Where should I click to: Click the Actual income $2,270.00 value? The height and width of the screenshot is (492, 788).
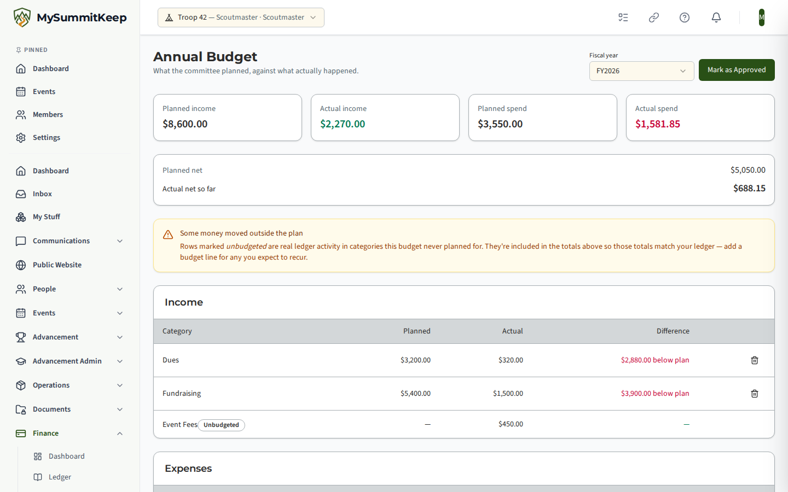[x=343, y=124]
